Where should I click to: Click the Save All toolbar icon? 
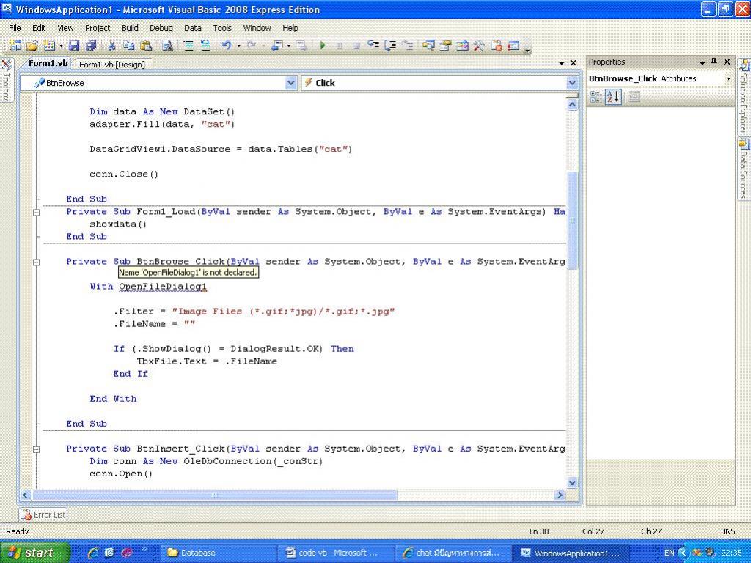pos(90,45)
